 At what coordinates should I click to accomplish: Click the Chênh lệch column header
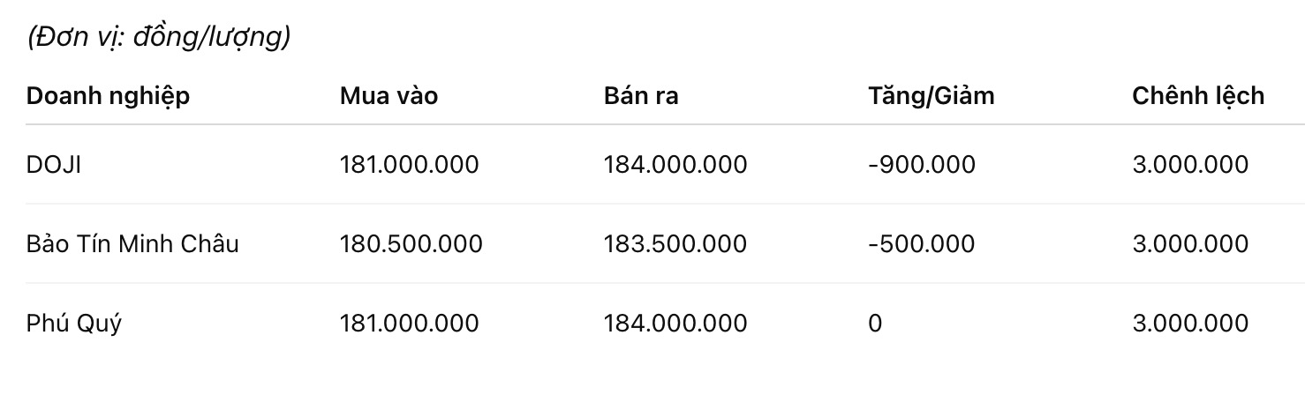point(1197,95)
